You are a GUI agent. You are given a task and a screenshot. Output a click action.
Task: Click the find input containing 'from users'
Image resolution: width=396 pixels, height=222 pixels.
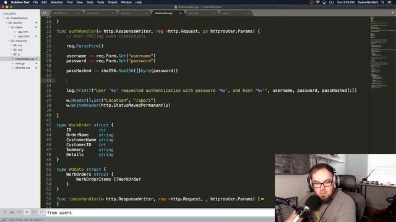pos(160,213)
